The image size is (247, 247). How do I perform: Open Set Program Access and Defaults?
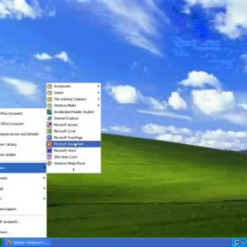click(x=23, y=134)
